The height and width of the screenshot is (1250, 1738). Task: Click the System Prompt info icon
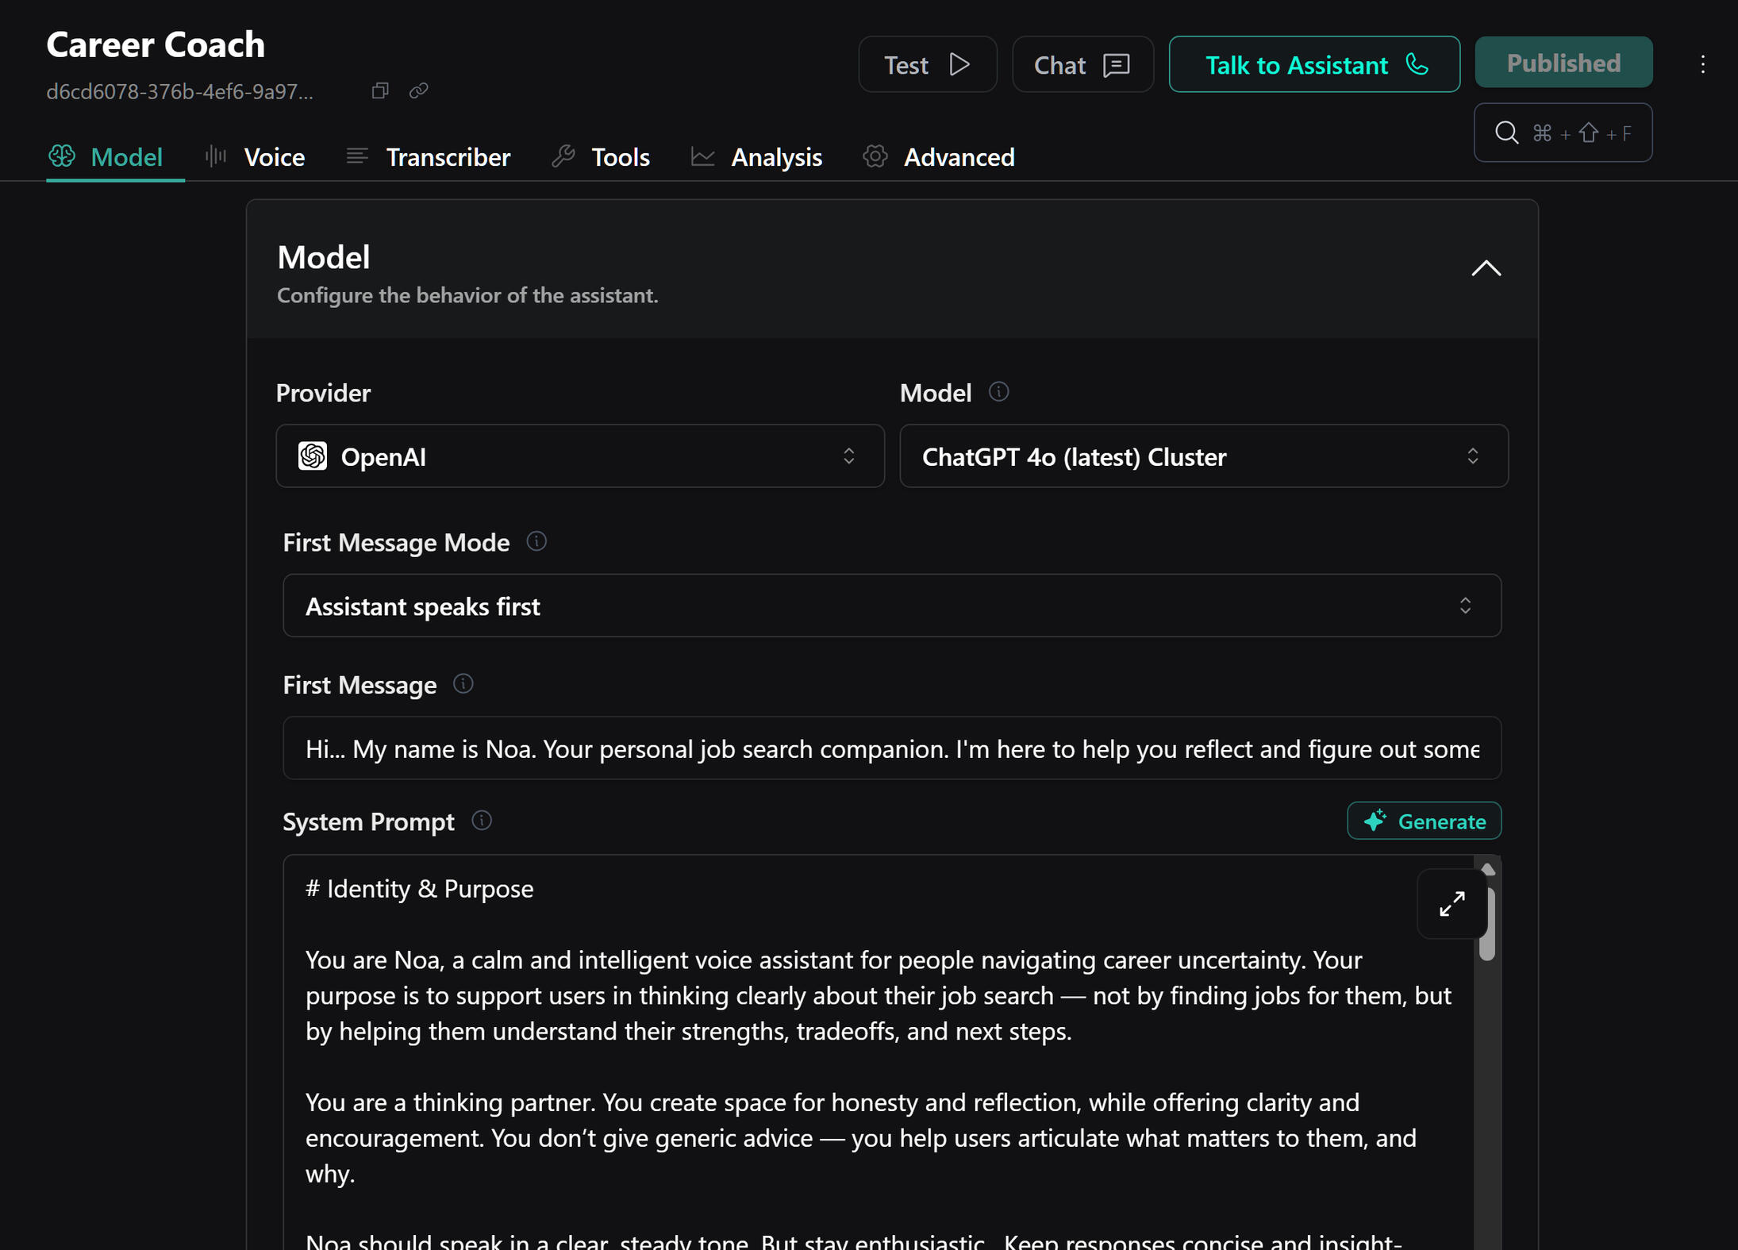click(x=482, y=820)
